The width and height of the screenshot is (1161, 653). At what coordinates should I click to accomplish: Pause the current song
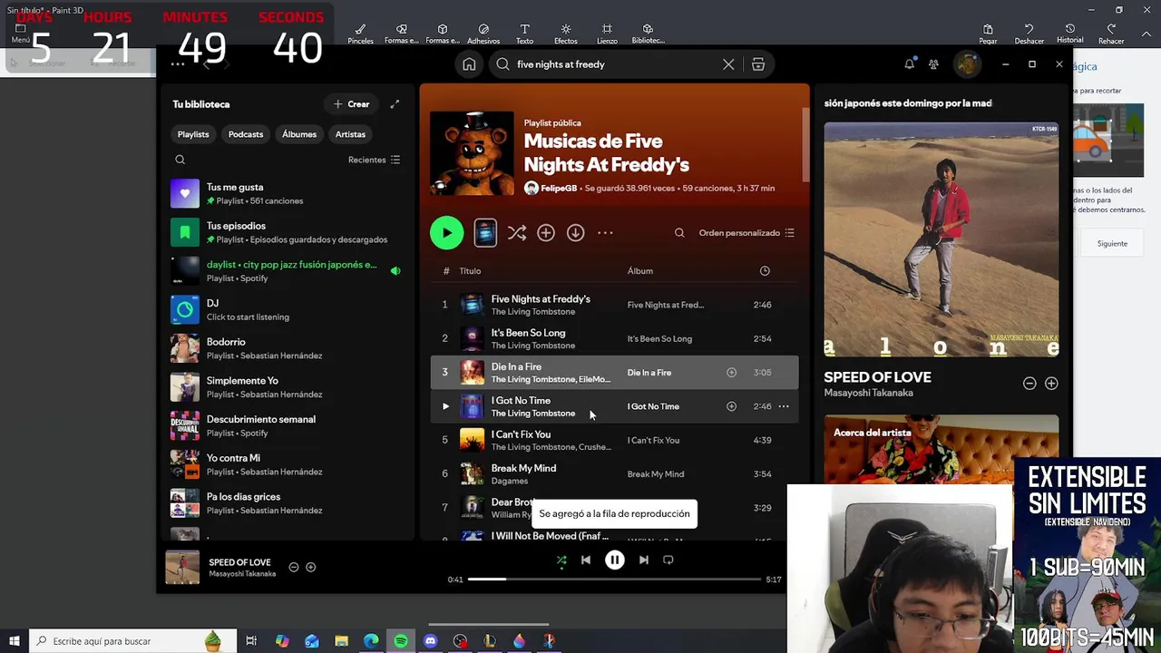pyautogui.click(x=615, y=560)
